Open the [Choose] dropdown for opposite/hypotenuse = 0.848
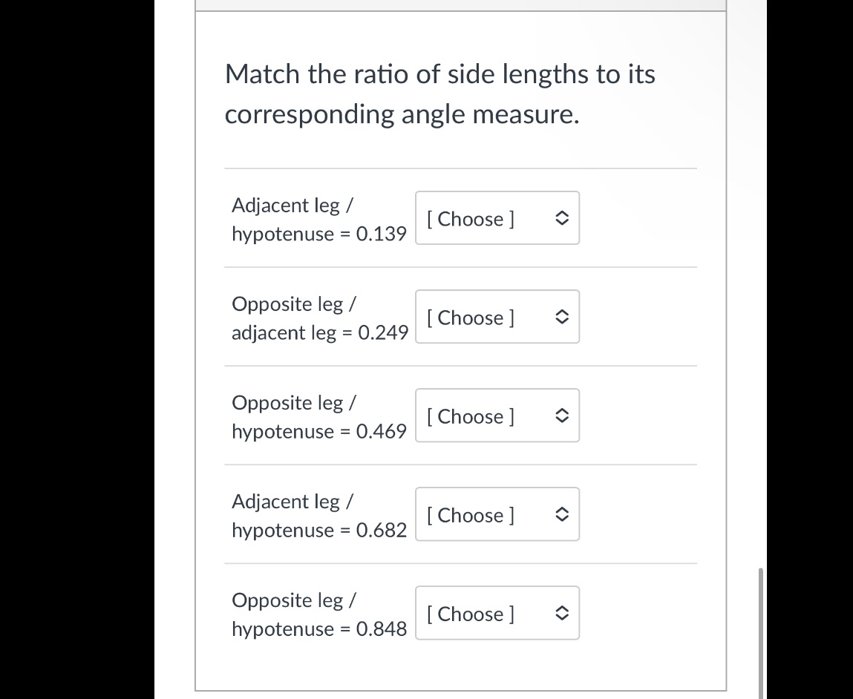Image resolution: width=853 pixels, height=699 pixels. tap(477, 614)
